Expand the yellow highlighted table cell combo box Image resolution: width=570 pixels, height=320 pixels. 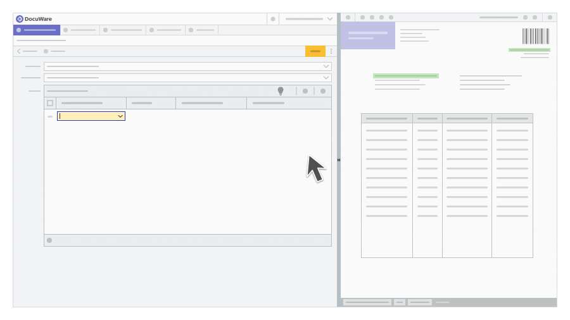120,116
